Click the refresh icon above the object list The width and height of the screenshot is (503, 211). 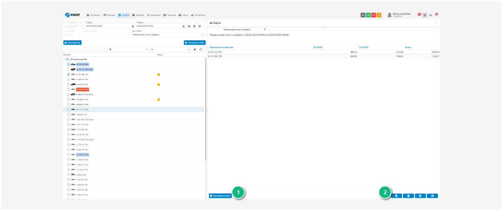pyautogui.click(x=201, y=50)
